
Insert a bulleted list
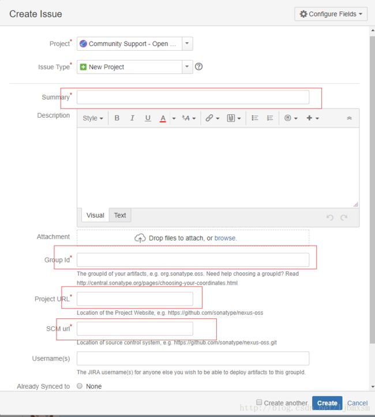click(x=255, y=118)
